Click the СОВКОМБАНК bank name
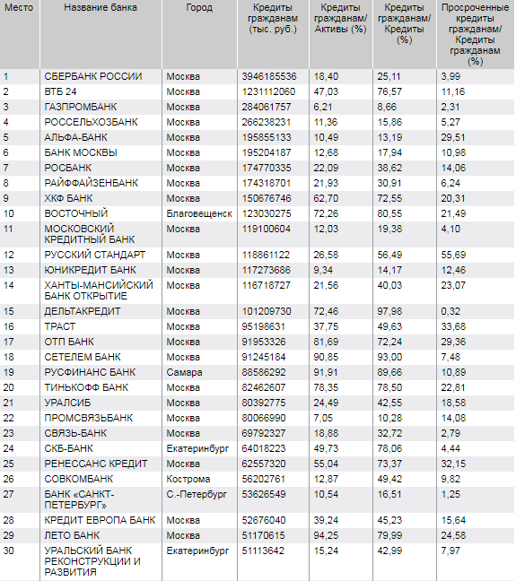516x581 pixels. [79, 479]
